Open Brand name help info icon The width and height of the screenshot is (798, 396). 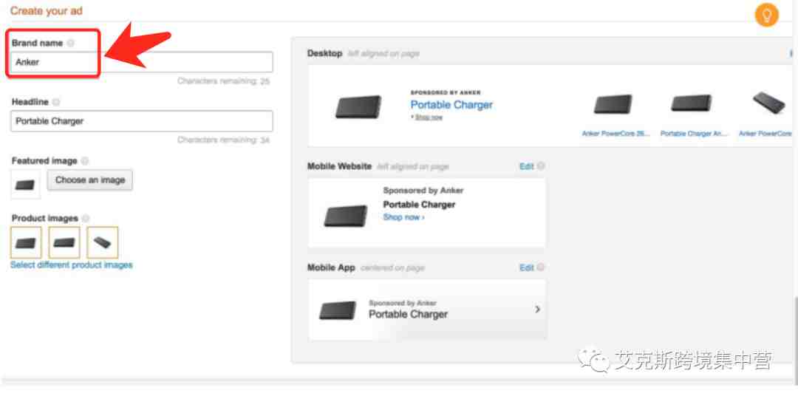point(71,44)
